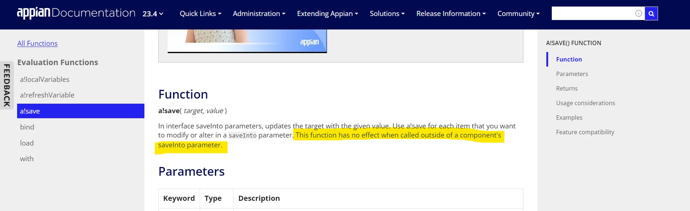This screenshot has height=211, width=690.
Task: Jump to the Function section link
Action: pos(569,59)
